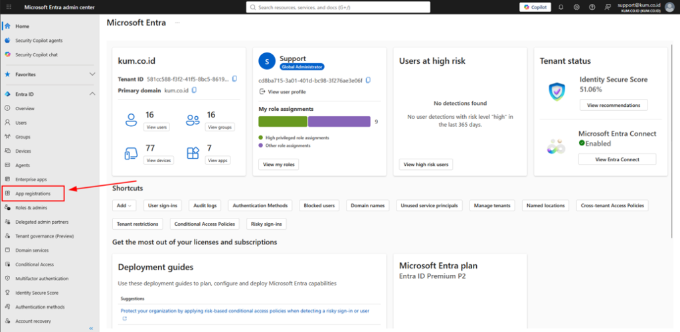Open Cross-tenant Access Policies shortcut
The image size is (680, 332).
(x=612, y=205)
